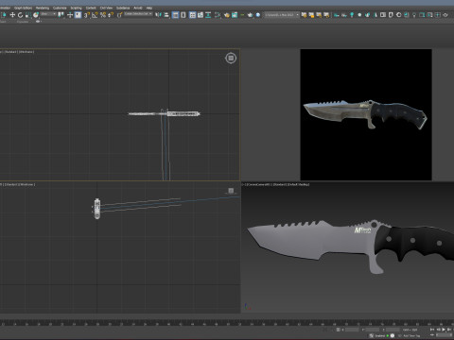Image resolution: width=454 pixels, height=340 pixels.
Task: Open the Help menu
Action: coord(149,8)
